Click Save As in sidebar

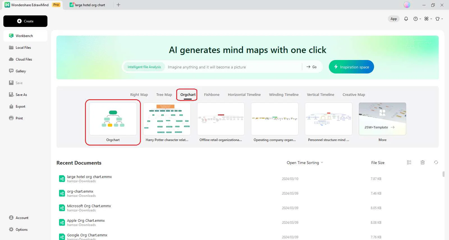tap(25, 95)
